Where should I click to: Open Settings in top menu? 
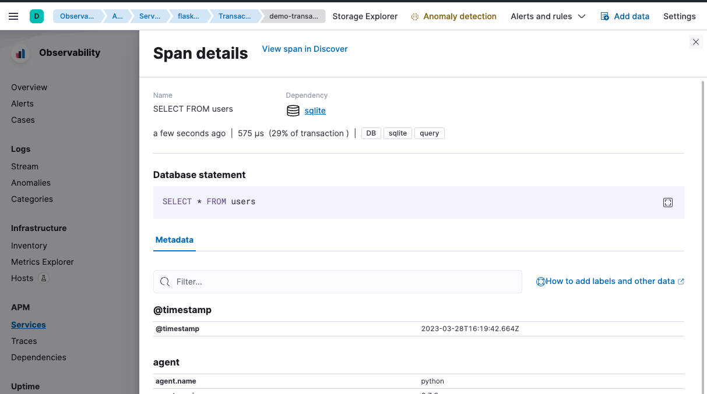pos(679,16)
